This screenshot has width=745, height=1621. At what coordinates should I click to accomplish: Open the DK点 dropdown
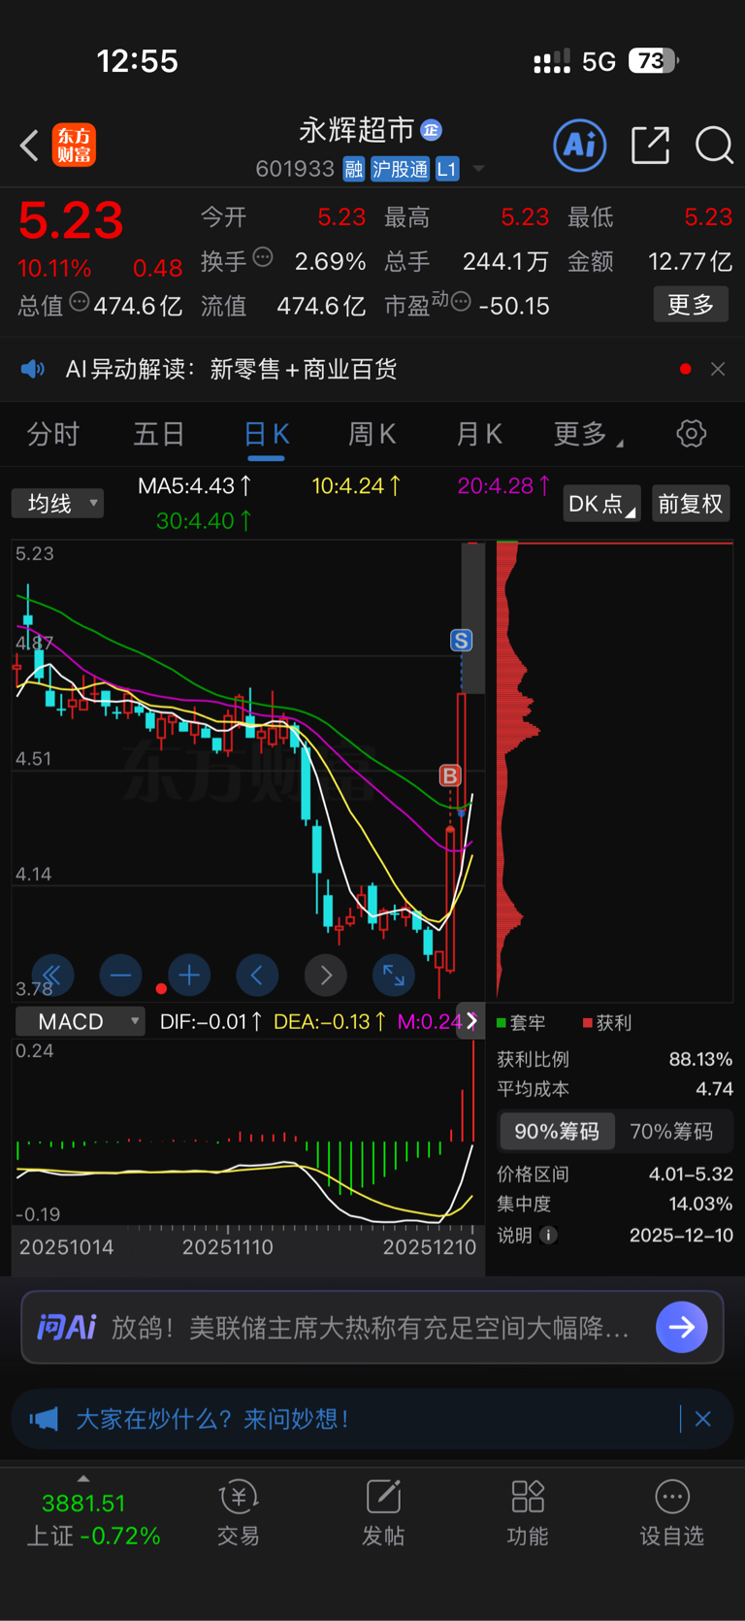click(x=601, y=504)
